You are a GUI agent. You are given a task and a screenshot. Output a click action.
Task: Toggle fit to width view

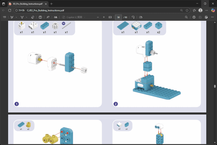[x=110, y=17]
